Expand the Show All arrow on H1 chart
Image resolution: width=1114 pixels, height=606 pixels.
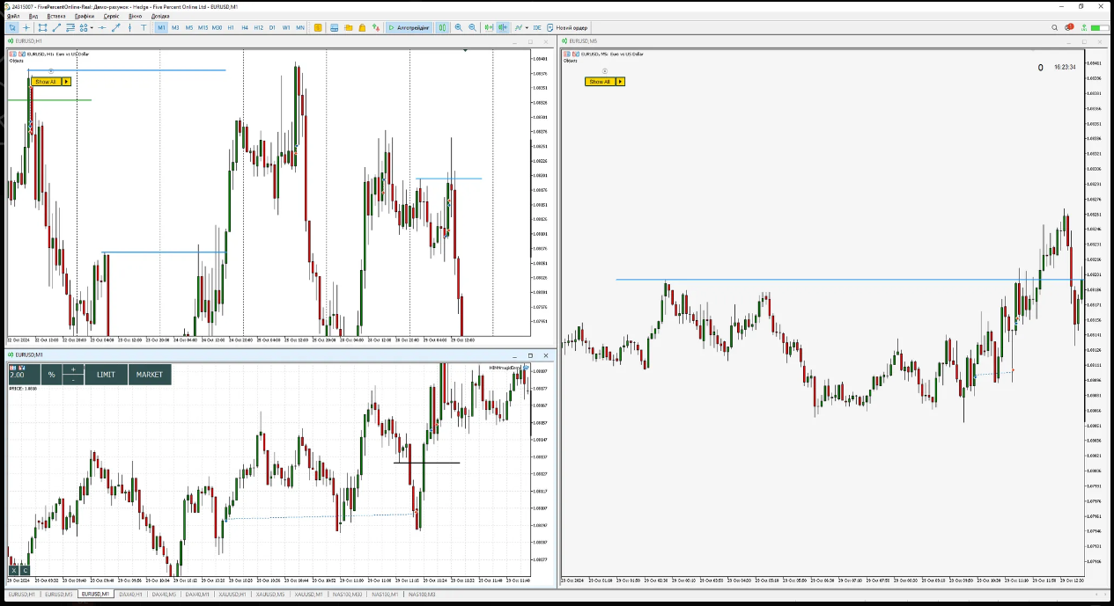(x=66, y=82)
